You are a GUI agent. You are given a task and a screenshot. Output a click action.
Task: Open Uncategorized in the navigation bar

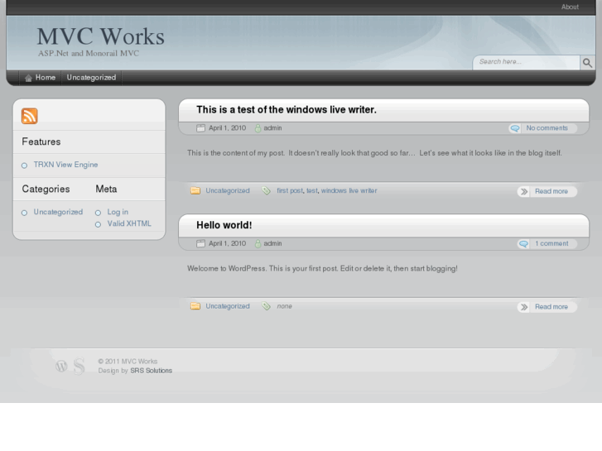pos(91,78)
